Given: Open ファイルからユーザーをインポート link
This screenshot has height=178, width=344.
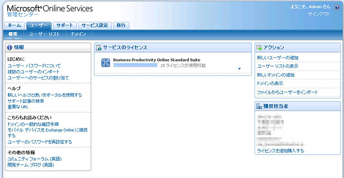Looking at the screenshot, I should click(x=288, y=92).
